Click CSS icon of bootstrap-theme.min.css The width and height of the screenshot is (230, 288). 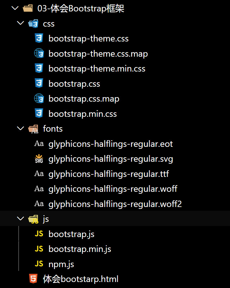[39, 68]
